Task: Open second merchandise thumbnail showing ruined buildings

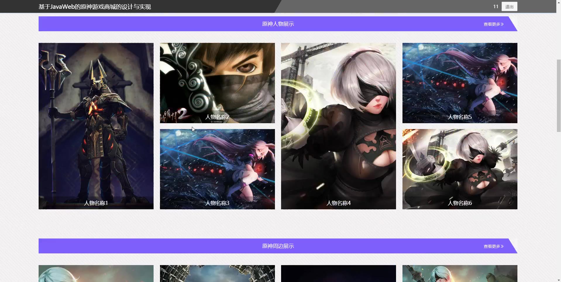Action: click(217, 274)
